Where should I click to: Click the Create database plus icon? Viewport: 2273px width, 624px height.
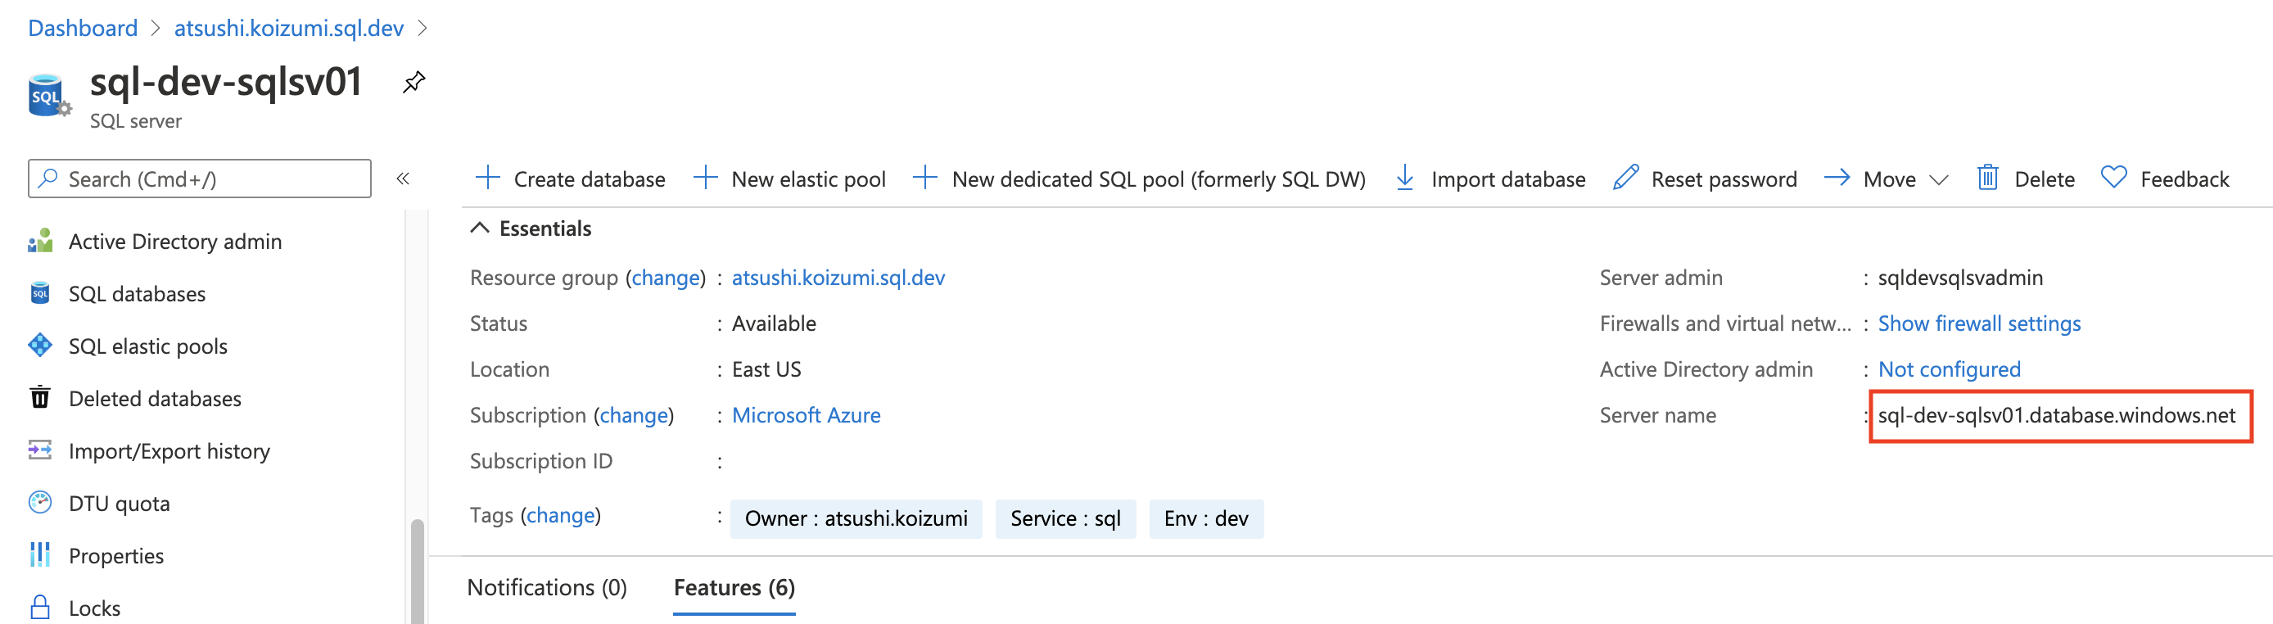[487, 179]
